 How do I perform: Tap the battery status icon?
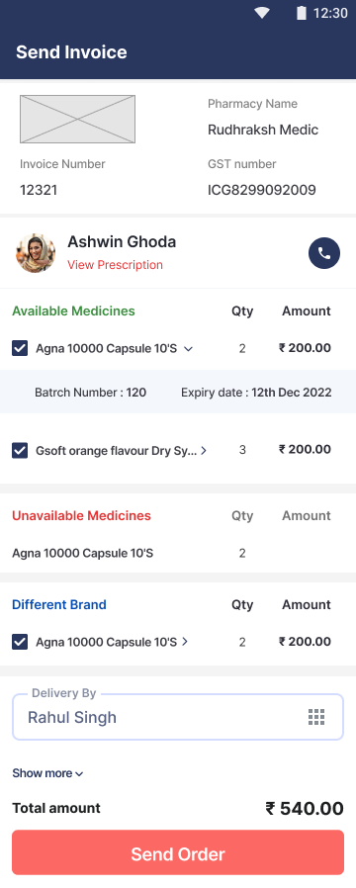(301, 13)
